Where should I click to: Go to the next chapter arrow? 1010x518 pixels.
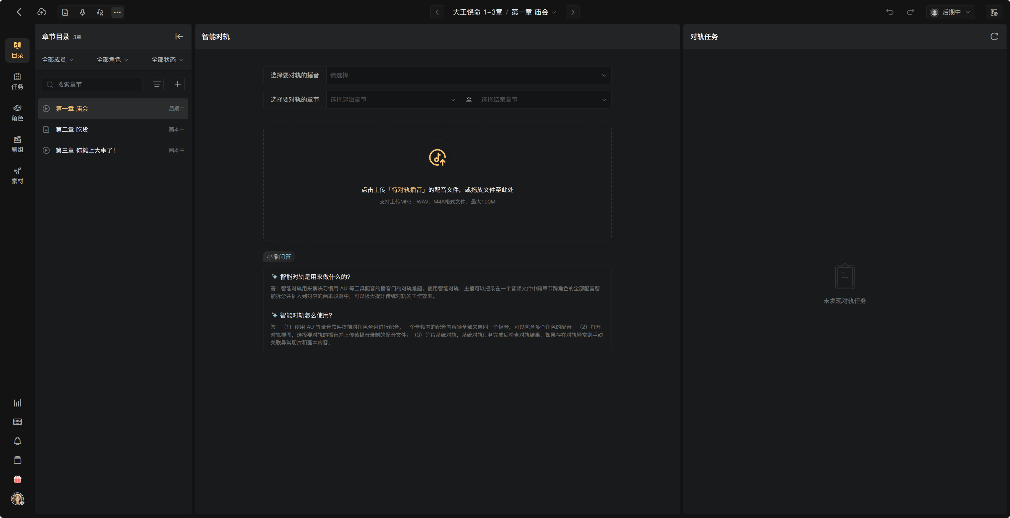[x=572, y=13]
